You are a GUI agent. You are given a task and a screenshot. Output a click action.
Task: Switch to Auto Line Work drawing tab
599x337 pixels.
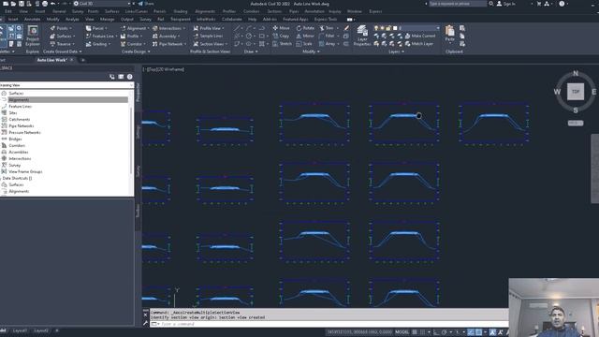coord(52,60)
